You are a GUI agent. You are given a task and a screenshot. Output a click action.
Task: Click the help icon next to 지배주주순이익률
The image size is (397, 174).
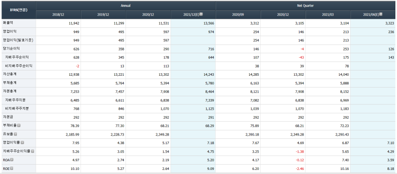tap(32, 151)
